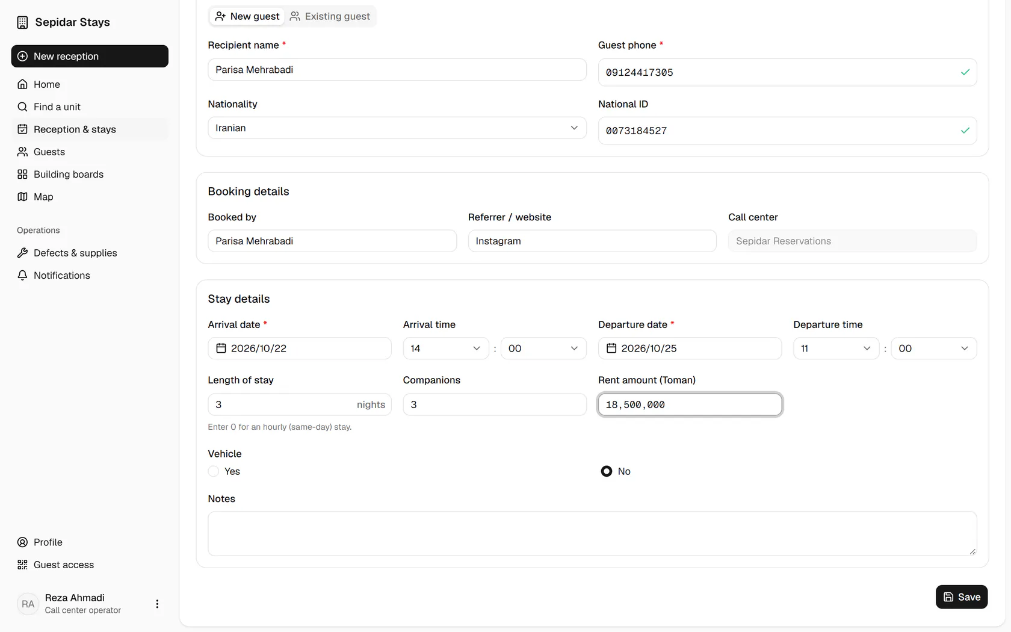Select No for Vehicle
Viewport: 1011px width, 632px height.
[607, 471]
